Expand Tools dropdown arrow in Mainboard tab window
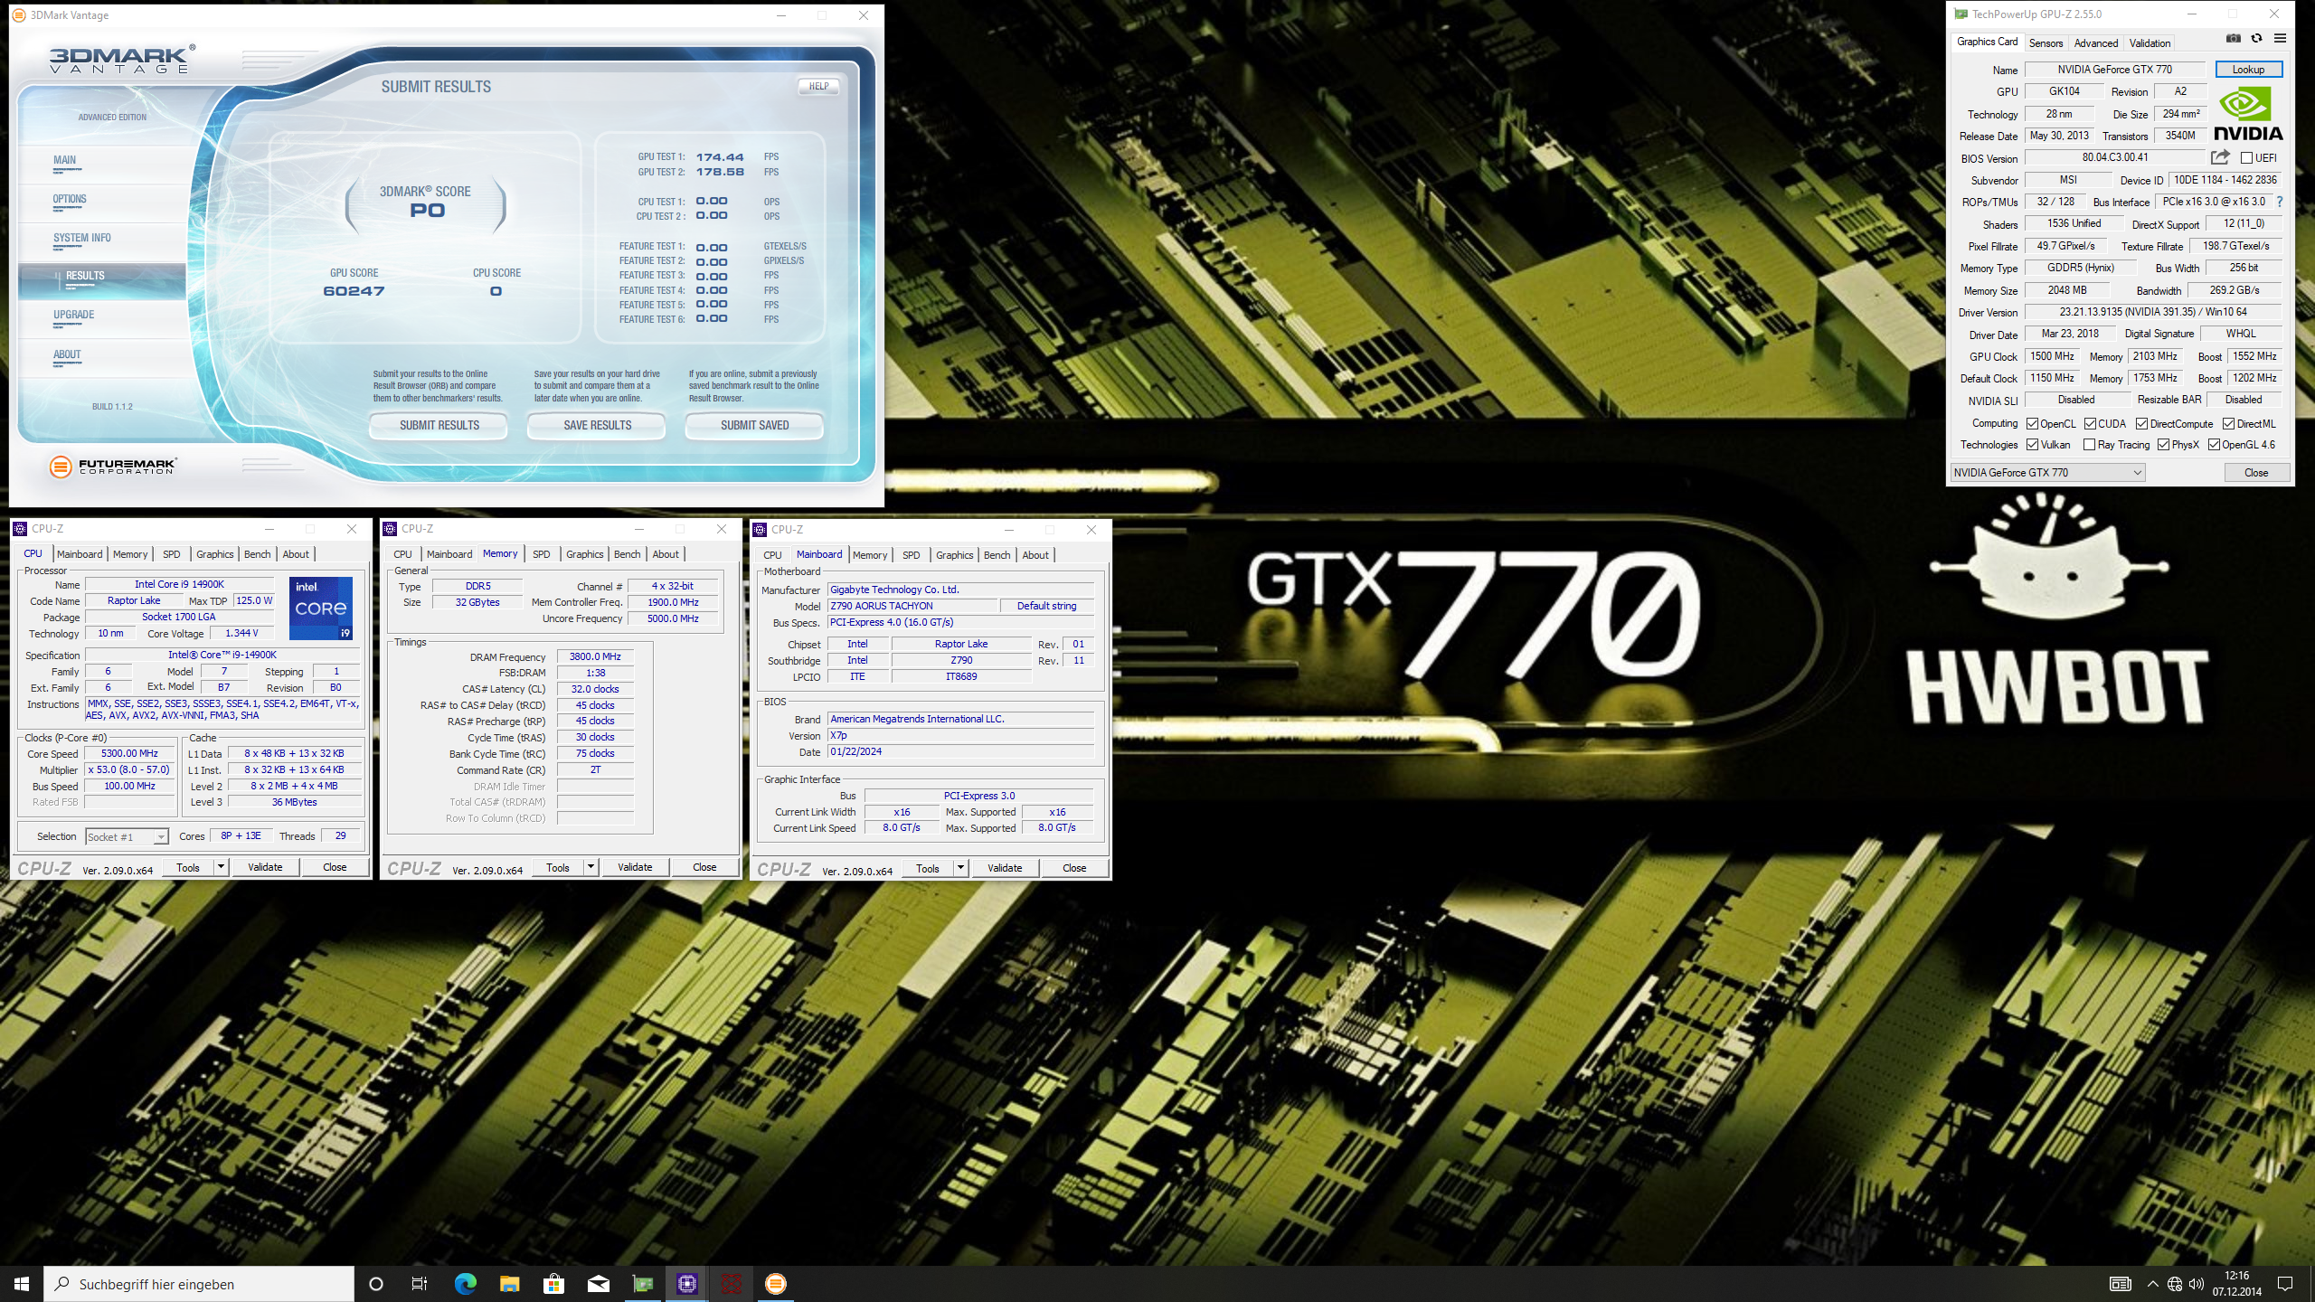The height and width of the screenshot is (1302, 2315). (959, 868)
